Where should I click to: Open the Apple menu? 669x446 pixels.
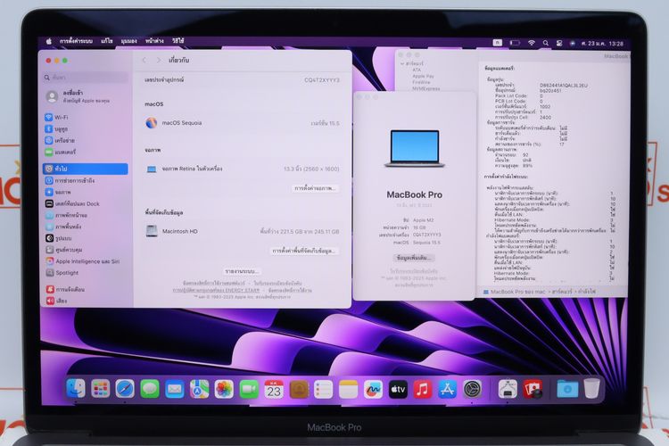[x=49, y=41]
